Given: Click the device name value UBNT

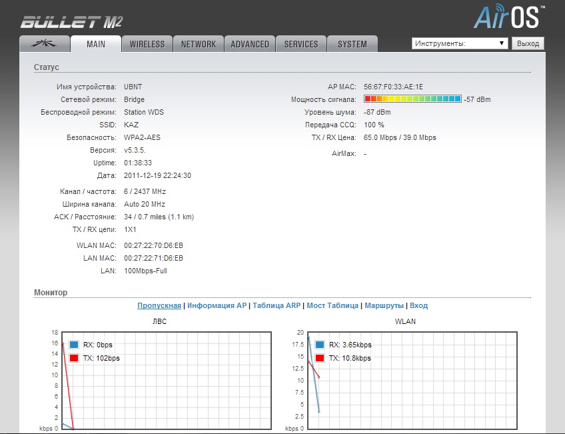Looking at the screenshot, I should [x=133, y=87].
